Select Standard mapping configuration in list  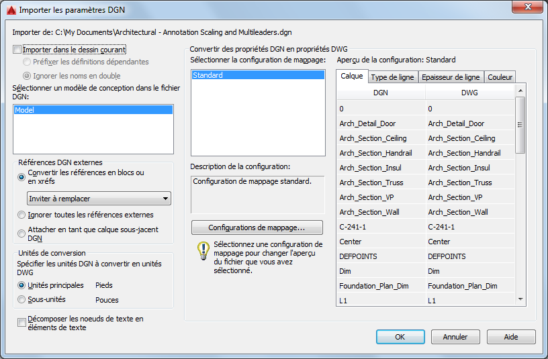(x=258, y=75)
